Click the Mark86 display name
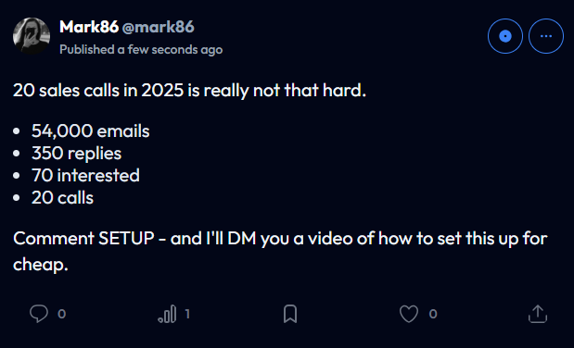Image resolution: width=574 pixels, height=348 pixels. [89, 27]
